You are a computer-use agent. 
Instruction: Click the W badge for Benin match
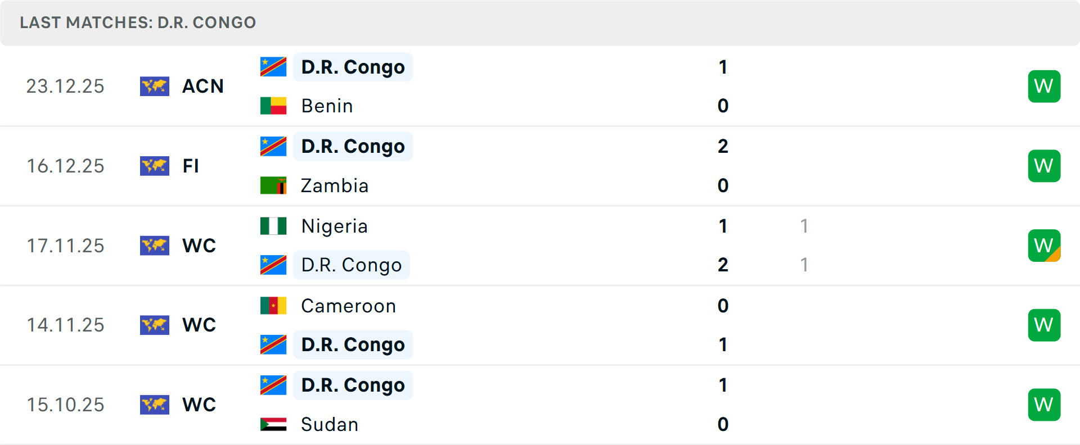point(1044,87)
